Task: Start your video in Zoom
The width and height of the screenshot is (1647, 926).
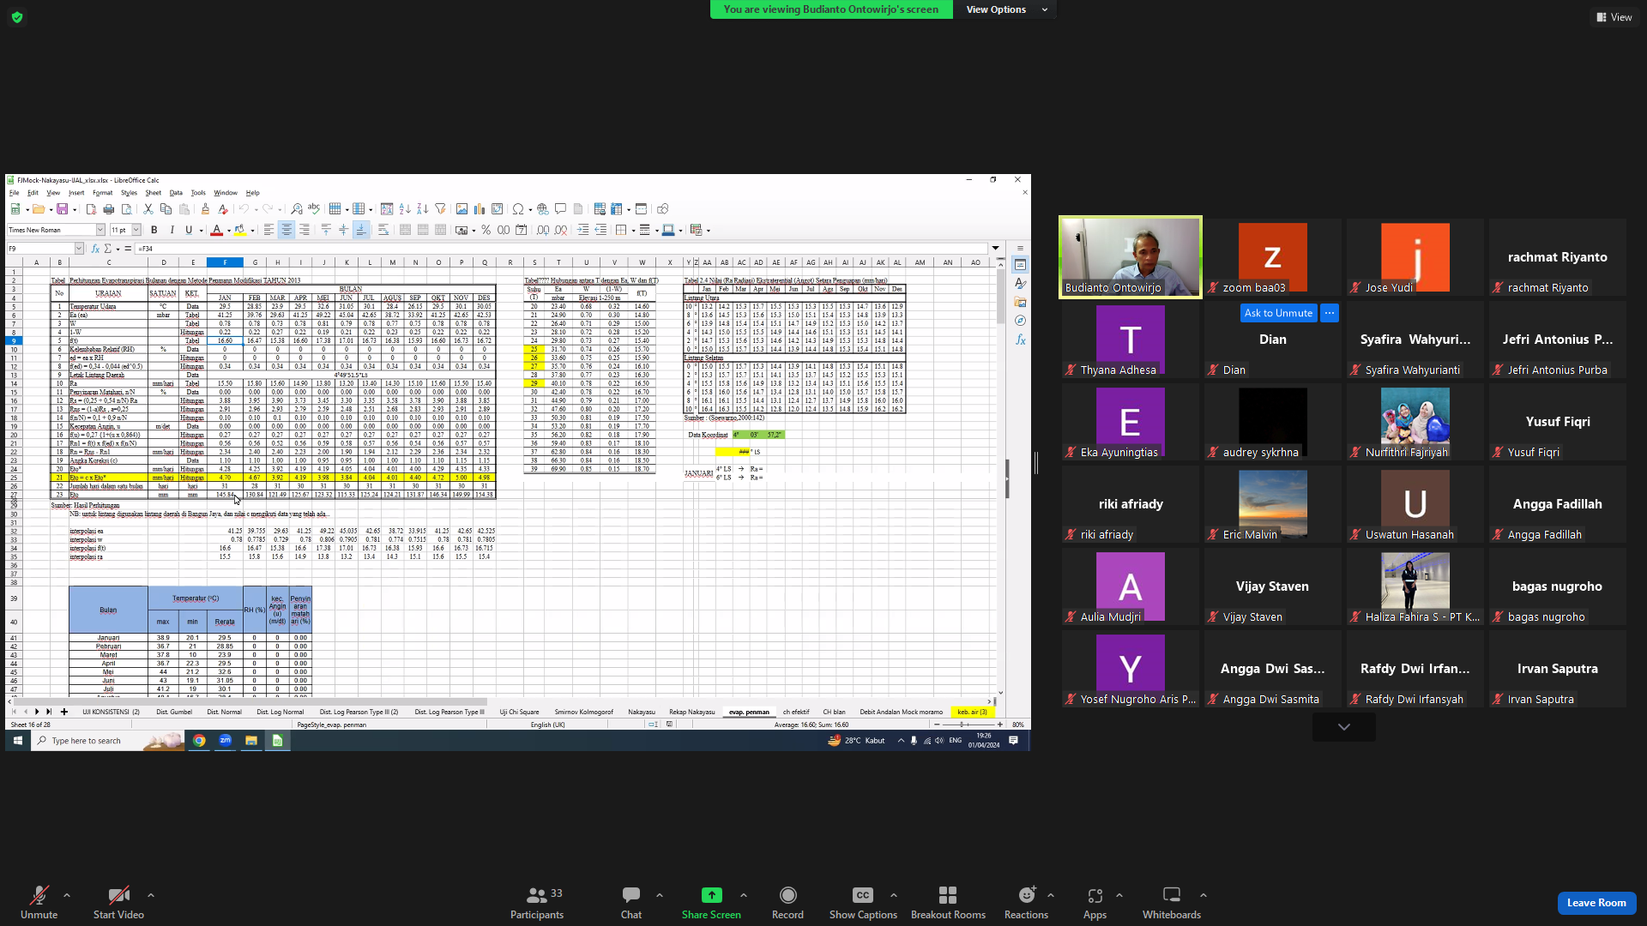Action: coord(118,903)
